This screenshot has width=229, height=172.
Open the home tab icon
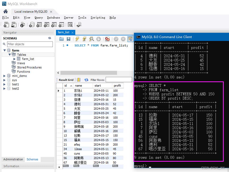[6, 11]
